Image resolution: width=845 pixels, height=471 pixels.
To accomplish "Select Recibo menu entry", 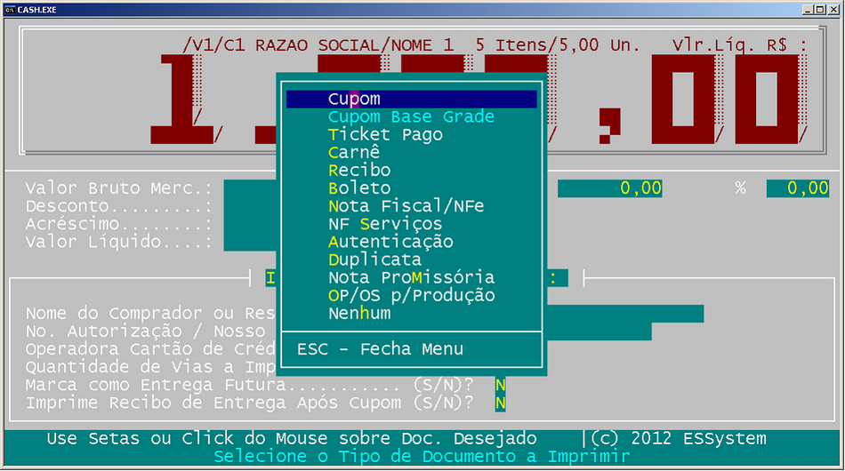I will point(359,171).
